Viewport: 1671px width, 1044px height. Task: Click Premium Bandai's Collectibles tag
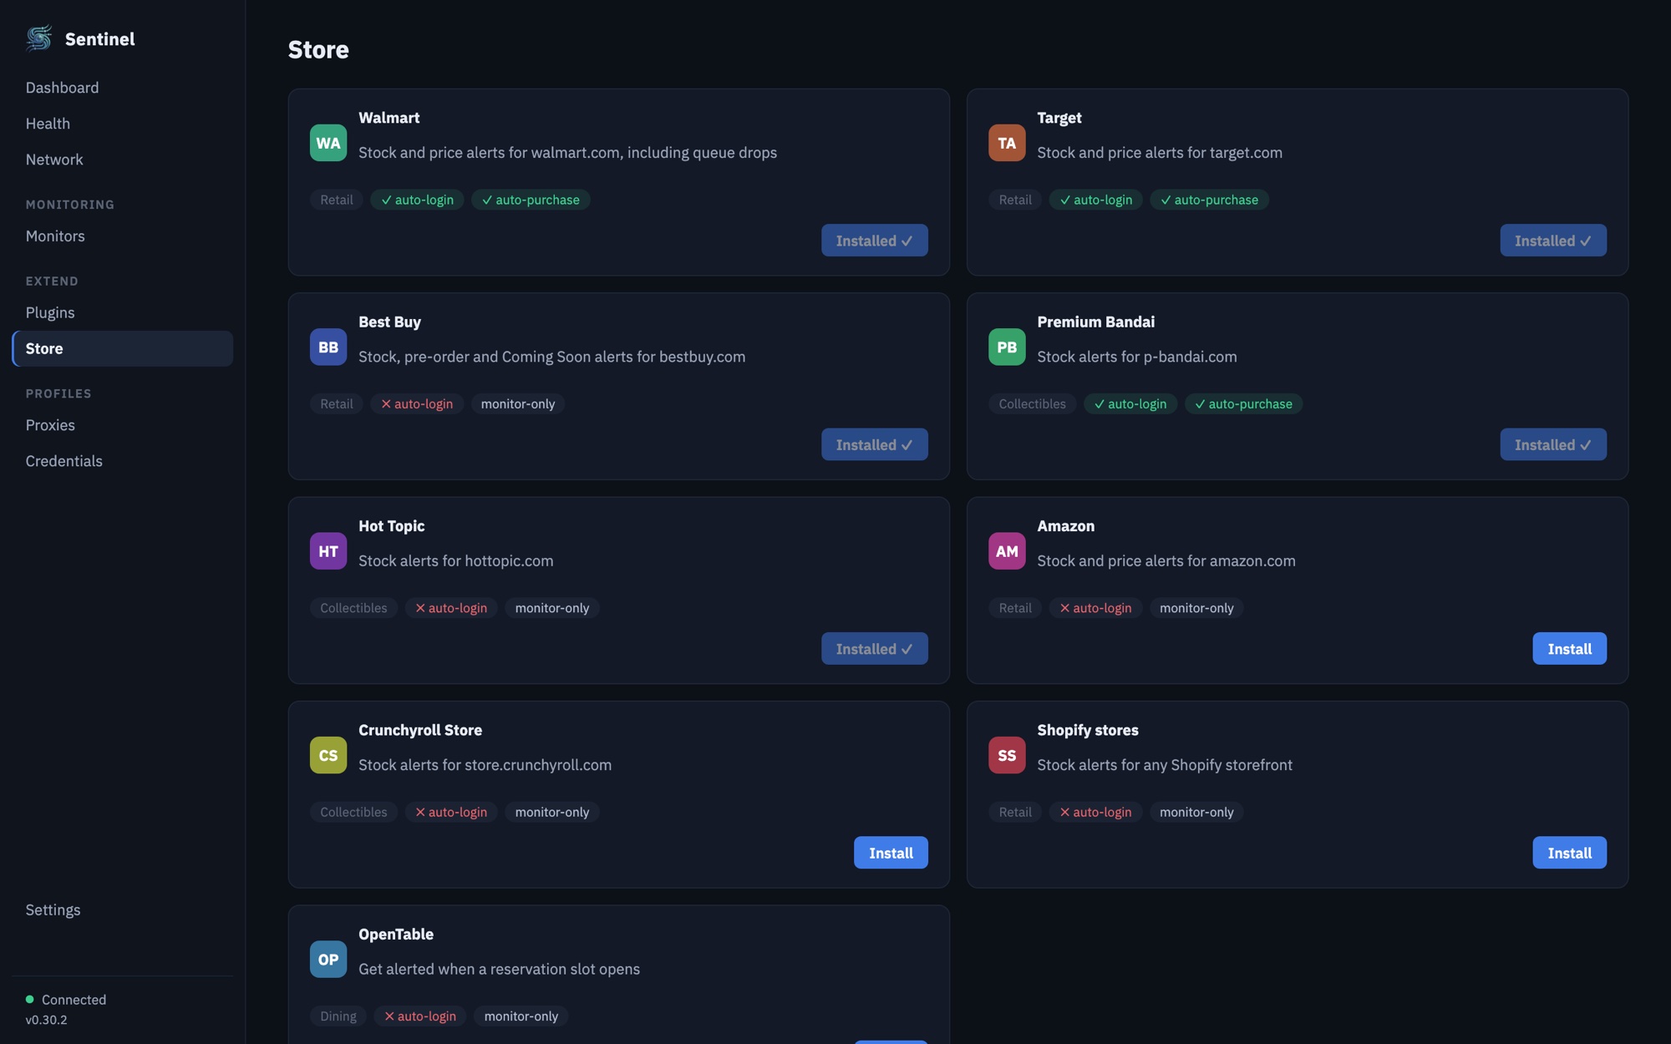[1032, 403]
